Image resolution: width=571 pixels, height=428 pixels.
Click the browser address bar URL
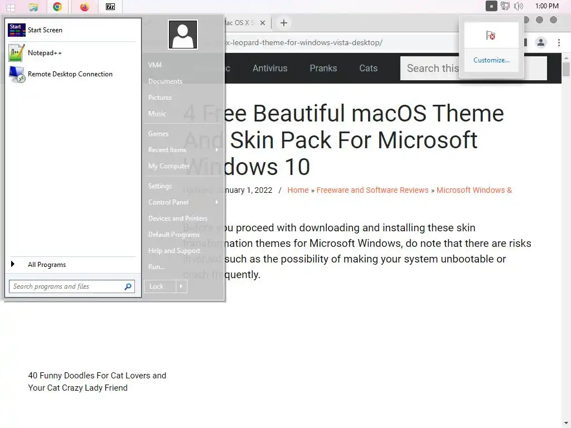(x=303, y=42)
